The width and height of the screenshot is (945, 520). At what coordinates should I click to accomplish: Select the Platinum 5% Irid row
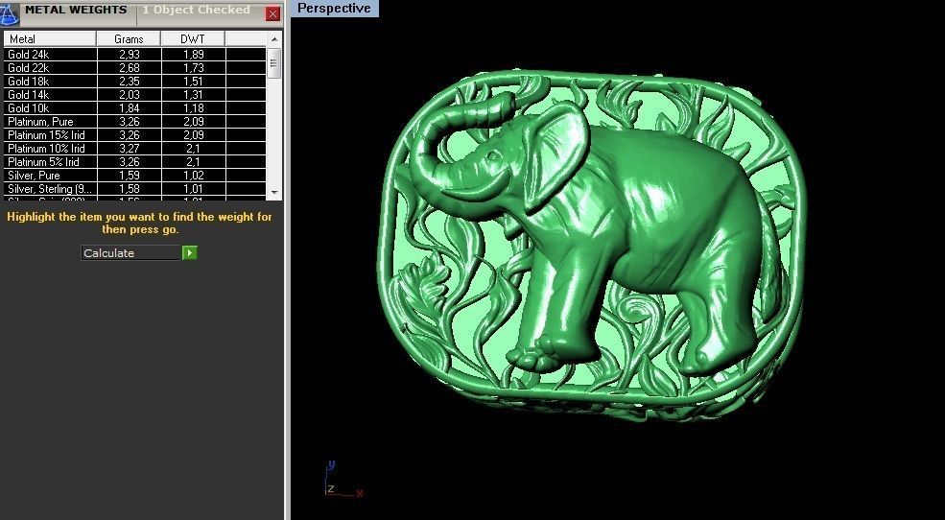click(135, 161)
